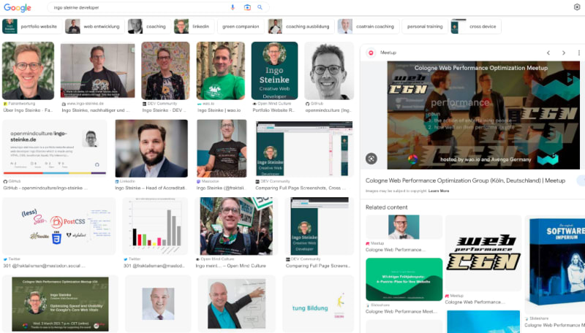
Task: Click 'Learn More' copyright link
Action: pyautogui.click(x=439, y=191)
